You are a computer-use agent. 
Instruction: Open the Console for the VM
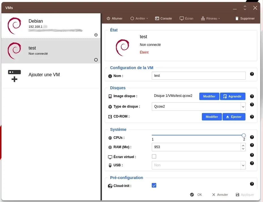pyautogui.click(x=164, y=18)
